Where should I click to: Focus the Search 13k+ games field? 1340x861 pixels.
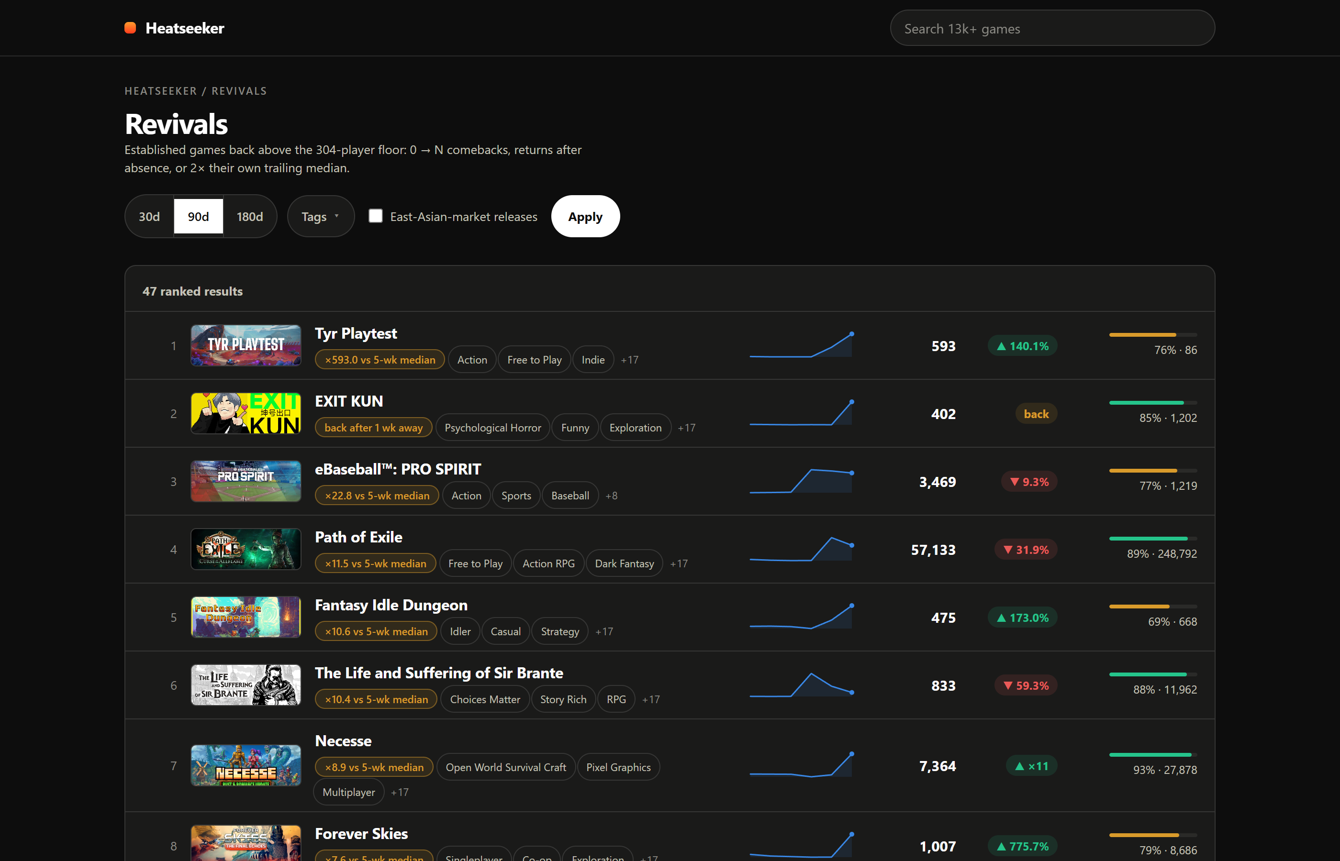(x=1052, y=28)
